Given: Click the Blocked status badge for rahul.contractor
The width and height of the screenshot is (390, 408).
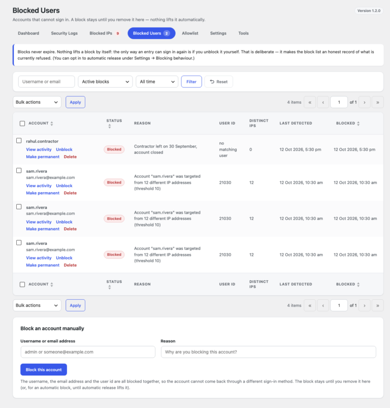Looking at the screenshot, I should click(x=114, y=150).
